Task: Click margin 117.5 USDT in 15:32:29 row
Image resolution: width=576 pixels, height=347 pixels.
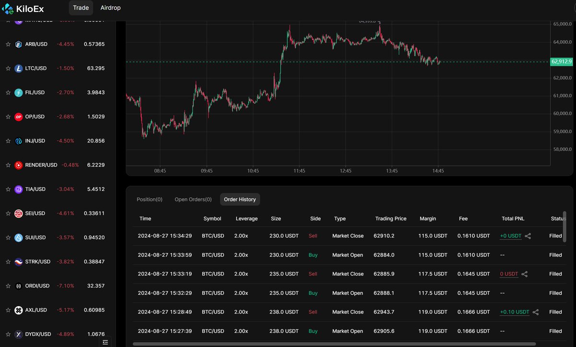Action: click(433, 293)
